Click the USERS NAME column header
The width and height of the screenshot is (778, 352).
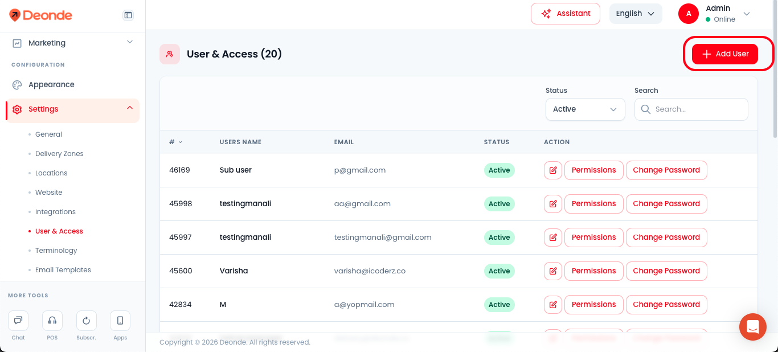pyautogui.click(x=240, y=142)
